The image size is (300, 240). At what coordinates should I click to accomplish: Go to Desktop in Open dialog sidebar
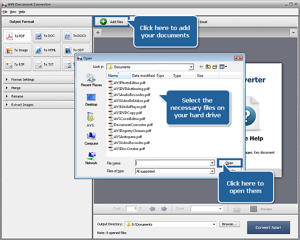click(x=91, y=100)
